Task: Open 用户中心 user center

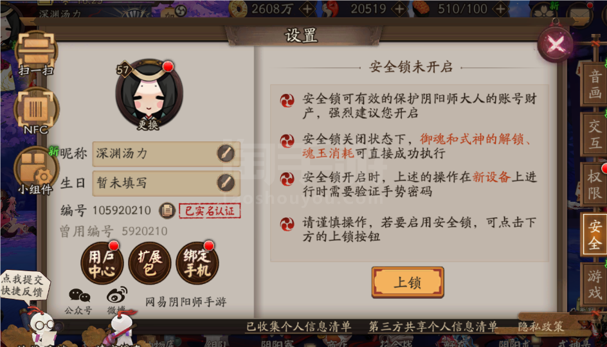Action: 102,263
